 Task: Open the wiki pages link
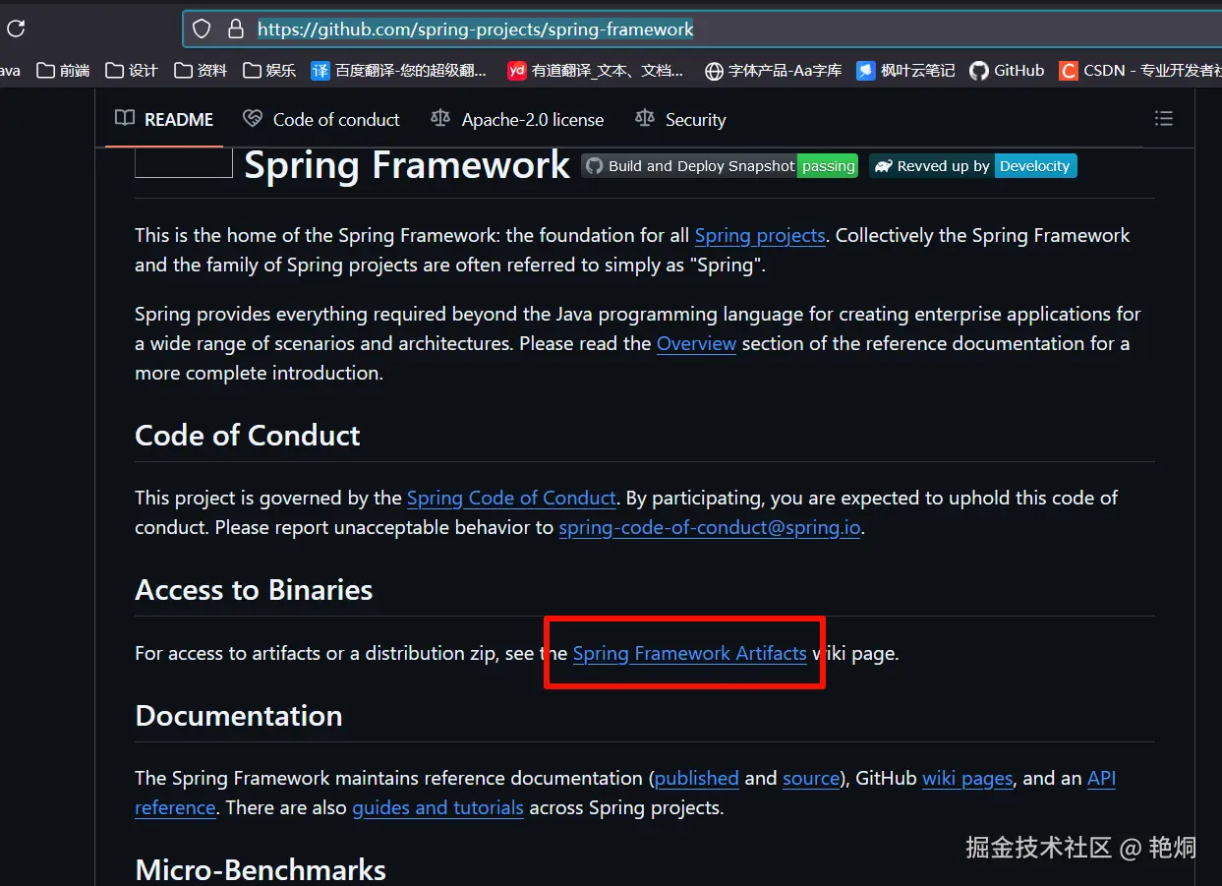pyautogui.click(x=967, y=779)
